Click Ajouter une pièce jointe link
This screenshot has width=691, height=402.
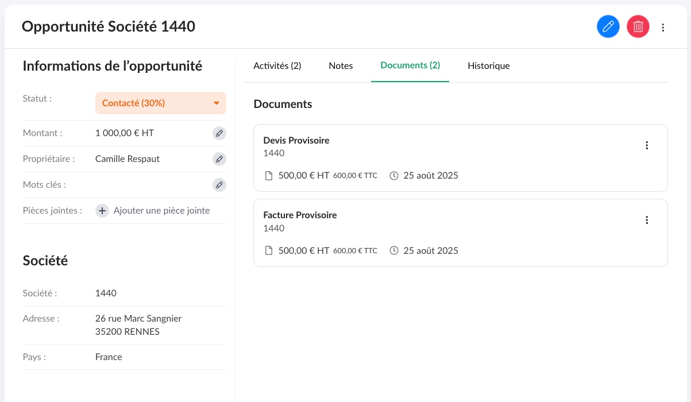161,211
